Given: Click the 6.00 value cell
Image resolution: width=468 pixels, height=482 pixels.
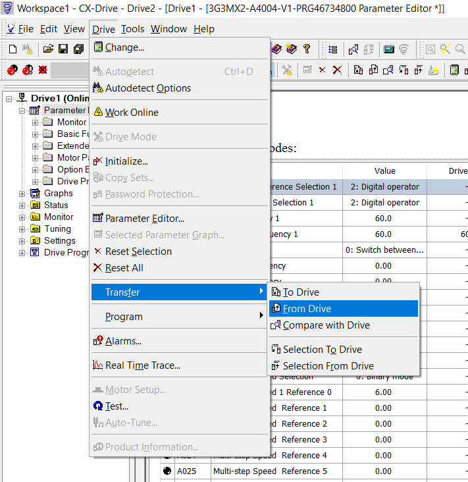Looking at the screenshot, I should 384,392.
